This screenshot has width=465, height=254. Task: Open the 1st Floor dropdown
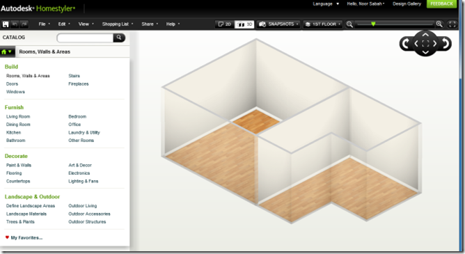323,24
